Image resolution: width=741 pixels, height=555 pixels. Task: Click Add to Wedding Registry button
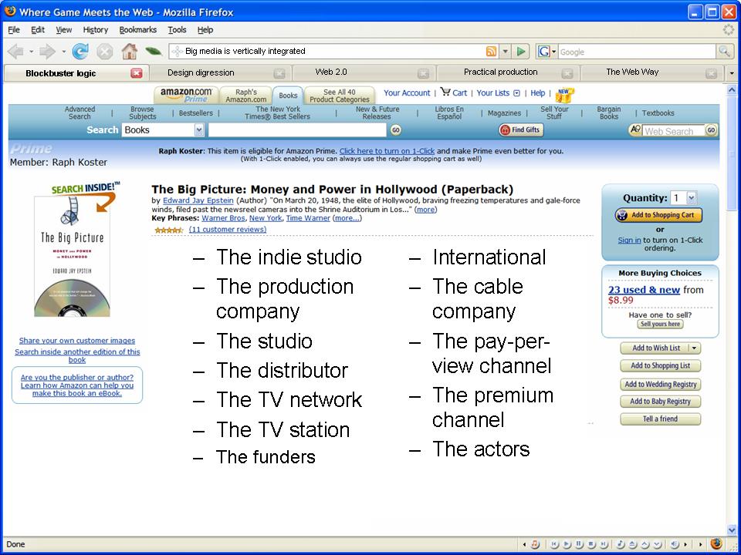[660, 384]
